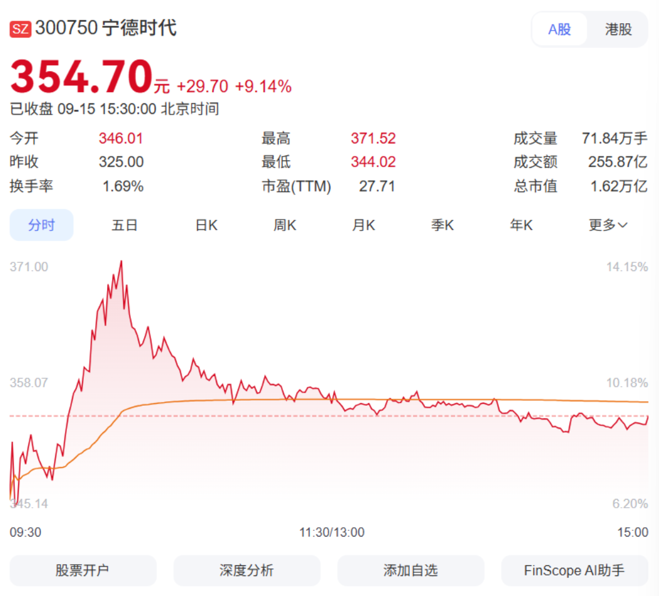
Task: Show the 日K daily candlestick chart
Action: click(x=207, y=225)
